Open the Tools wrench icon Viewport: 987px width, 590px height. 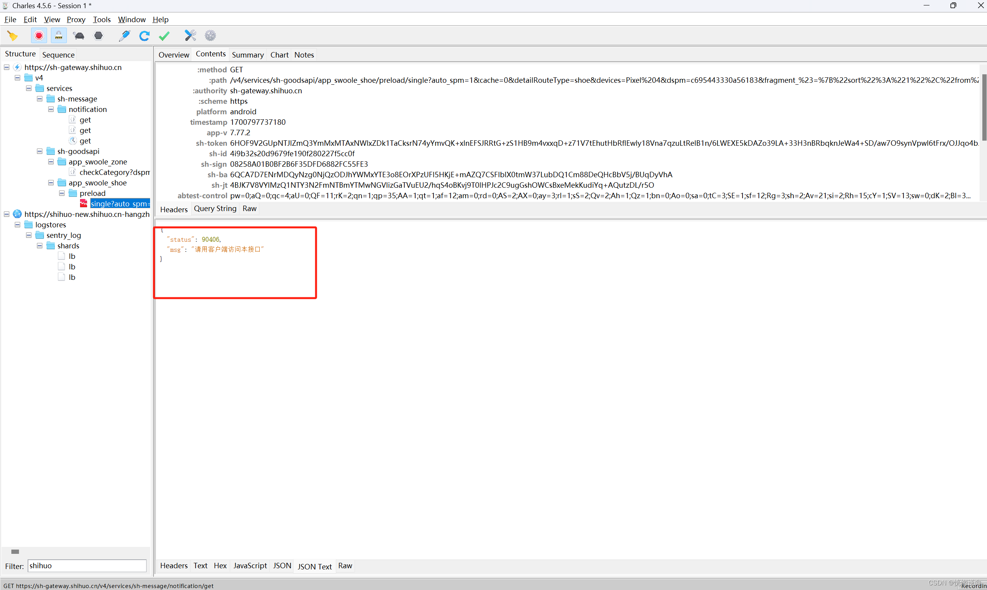pos(190,36)
